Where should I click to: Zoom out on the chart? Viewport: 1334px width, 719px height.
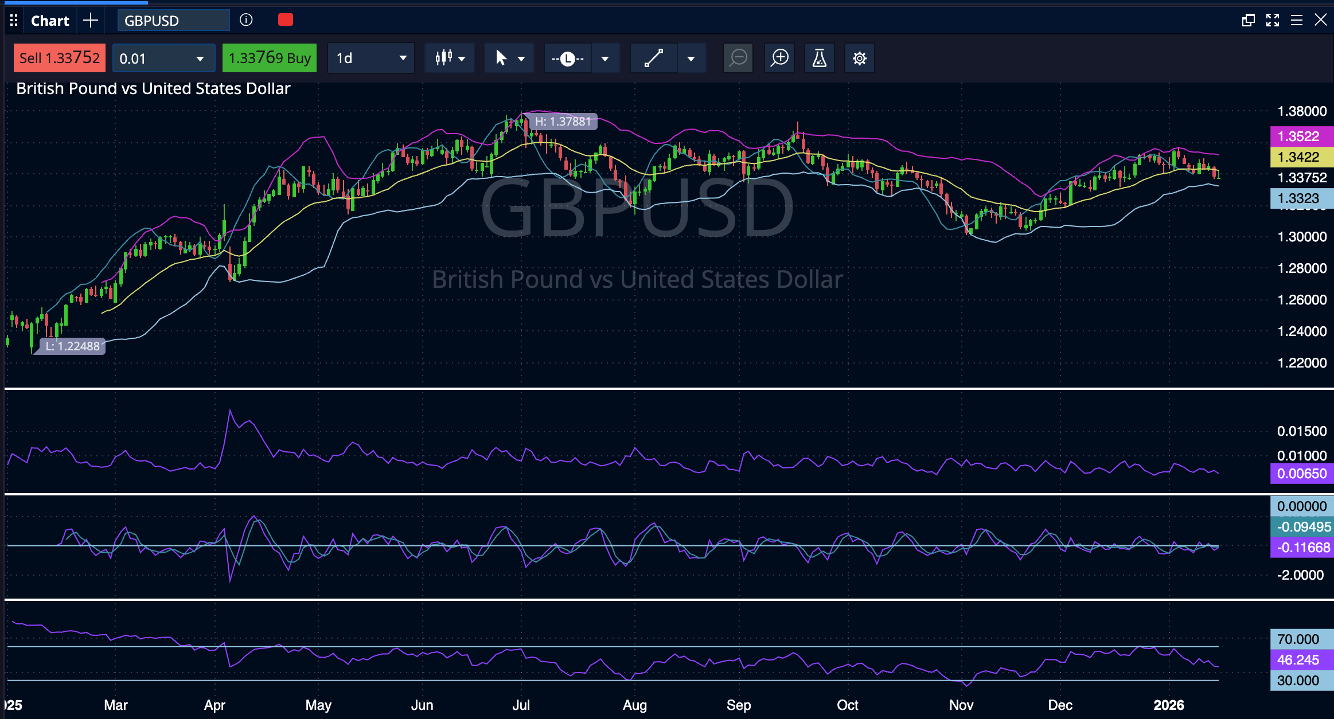[738, 58]
